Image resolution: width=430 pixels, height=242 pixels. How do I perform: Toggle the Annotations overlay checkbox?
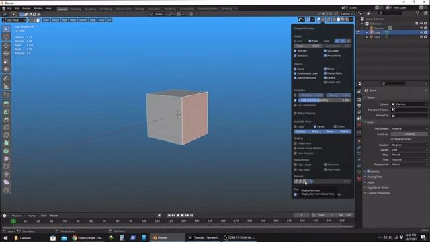tap(325, 56)
